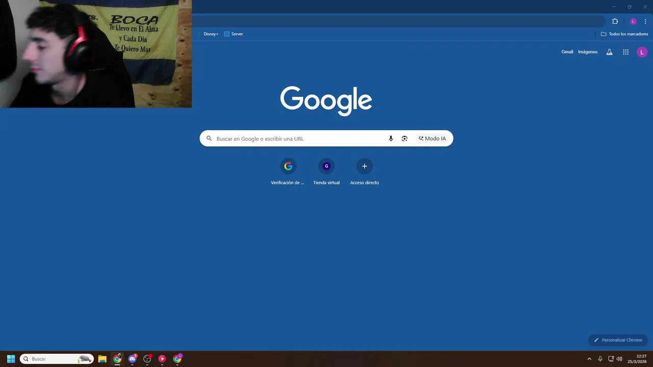Open the Imágenes link

point(588,52)
